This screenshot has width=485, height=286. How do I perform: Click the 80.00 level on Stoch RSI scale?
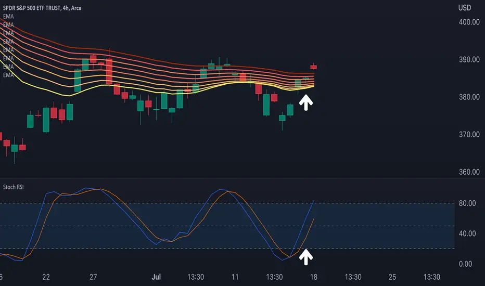tap(467, 203)
